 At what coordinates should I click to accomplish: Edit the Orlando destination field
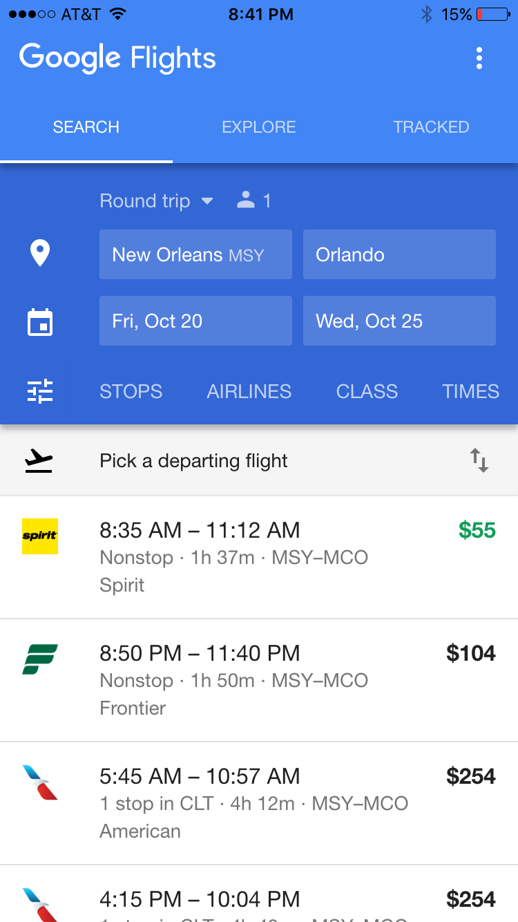tap(399, 254)
